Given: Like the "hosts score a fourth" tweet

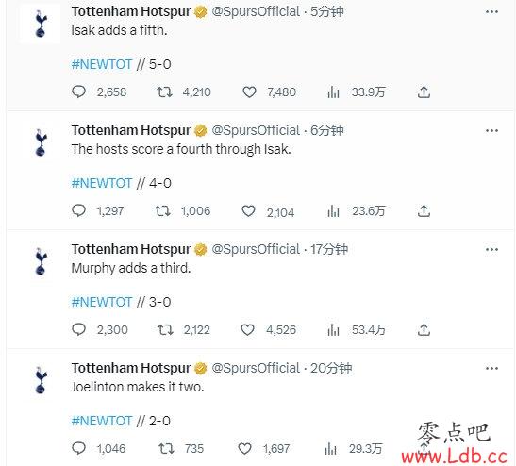Looking at the screenshot, I should click(x=248, y=211).
